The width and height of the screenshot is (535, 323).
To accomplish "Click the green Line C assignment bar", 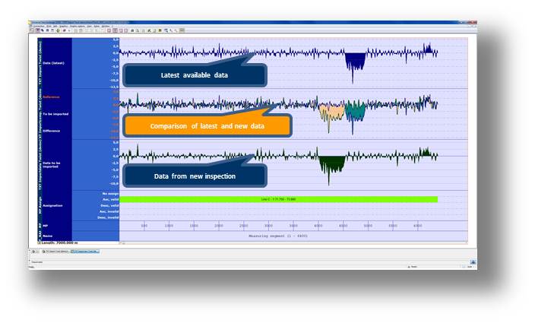I will [x=278, y=199].
